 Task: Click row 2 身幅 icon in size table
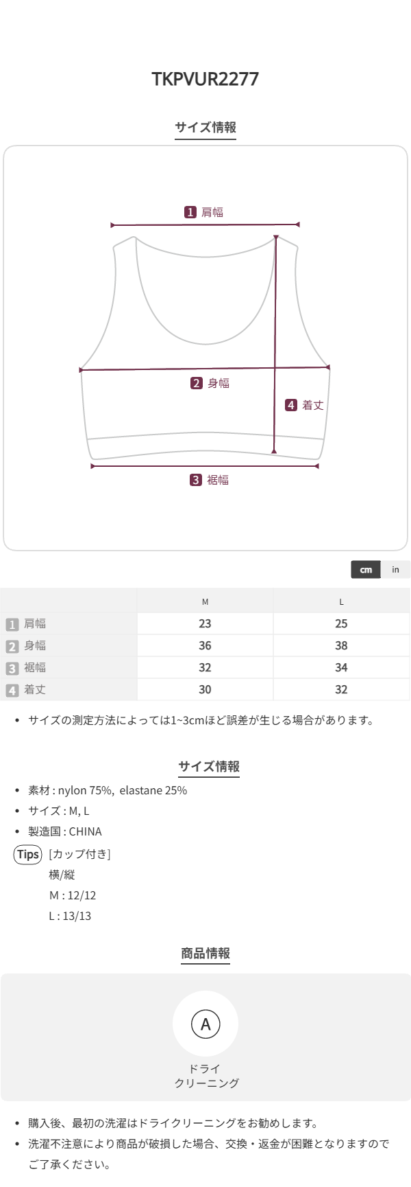[12, 646]
